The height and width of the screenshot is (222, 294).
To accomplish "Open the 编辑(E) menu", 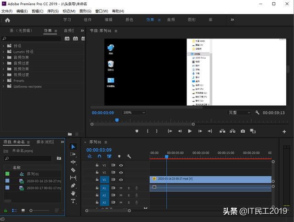I will coord(22,11).
